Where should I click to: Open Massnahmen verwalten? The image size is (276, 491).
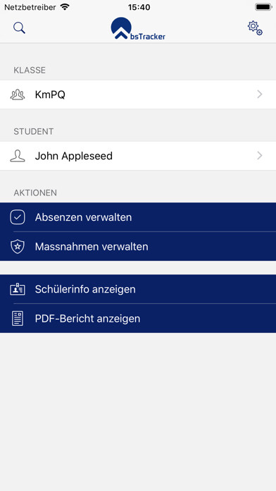(x=138, y=246)
